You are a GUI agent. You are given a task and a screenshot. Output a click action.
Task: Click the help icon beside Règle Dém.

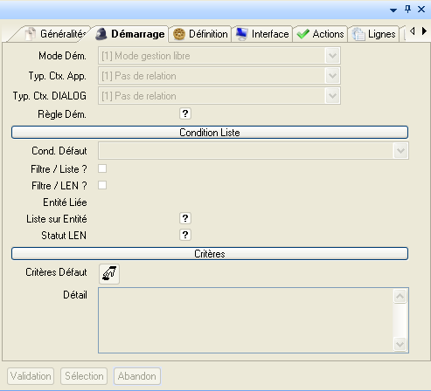185,113
